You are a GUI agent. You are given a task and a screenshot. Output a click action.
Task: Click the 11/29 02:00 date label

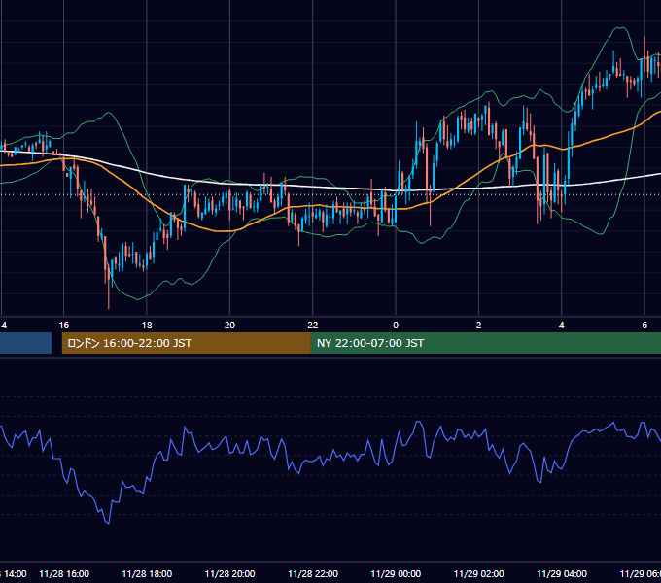point(479,574)
